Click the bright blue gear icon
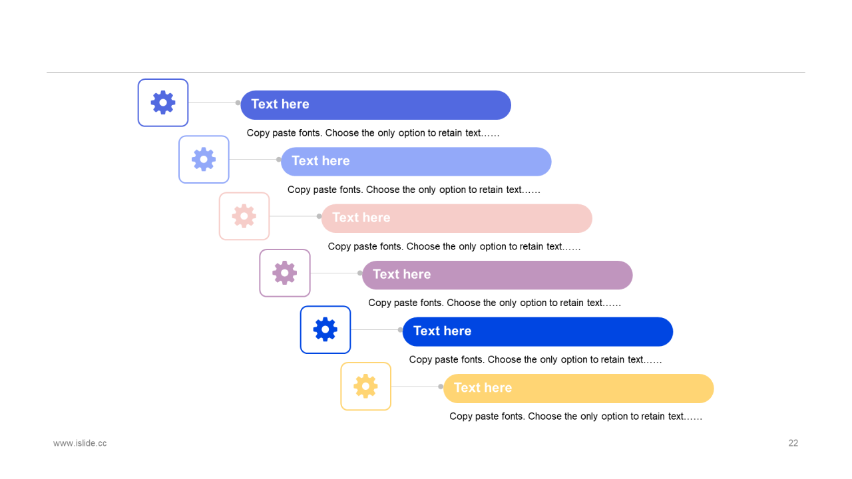The height and width of the screenshot is (479, 852). click(x=325, y=329)
